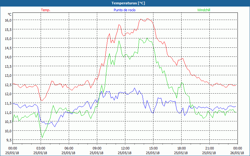250x156 pixels.
Task: Click the 11,0 y-axis value
Action: [8, 112]
